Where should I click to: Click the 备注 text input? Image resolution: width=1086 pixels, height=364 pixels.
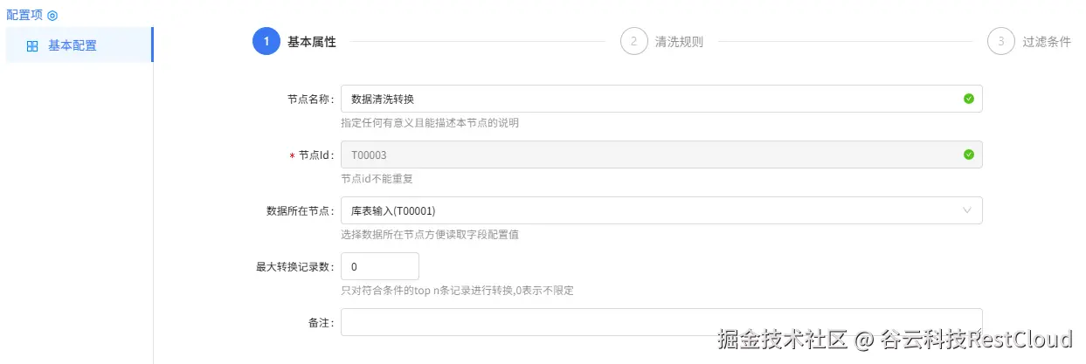(661, 322)
